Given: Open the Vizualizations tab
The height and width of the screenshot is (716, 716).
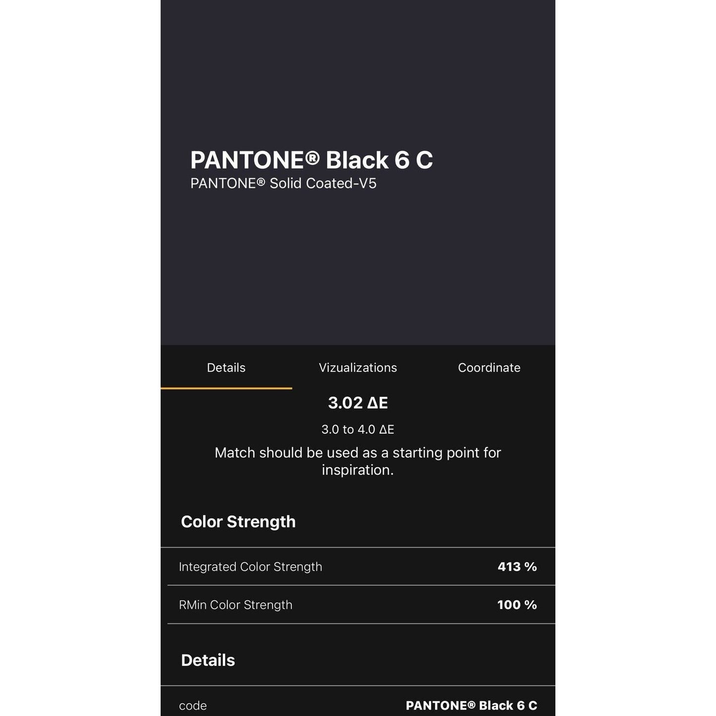Looking at the screenshot, I should [358, 368].
